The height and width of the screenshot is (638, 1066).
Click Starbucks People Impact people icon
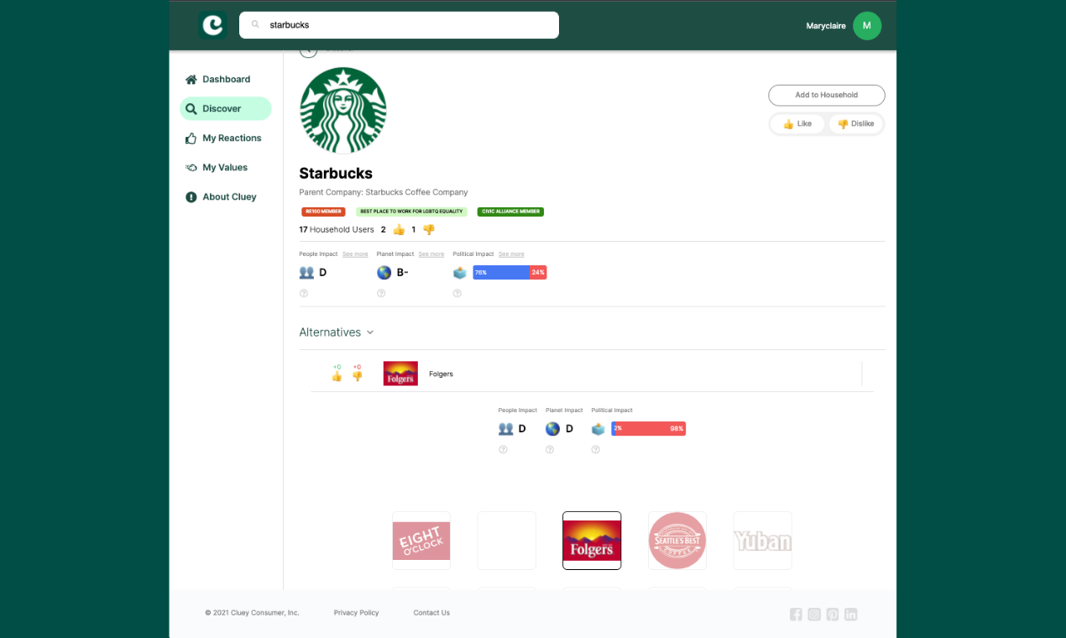(x=306, y=273)
